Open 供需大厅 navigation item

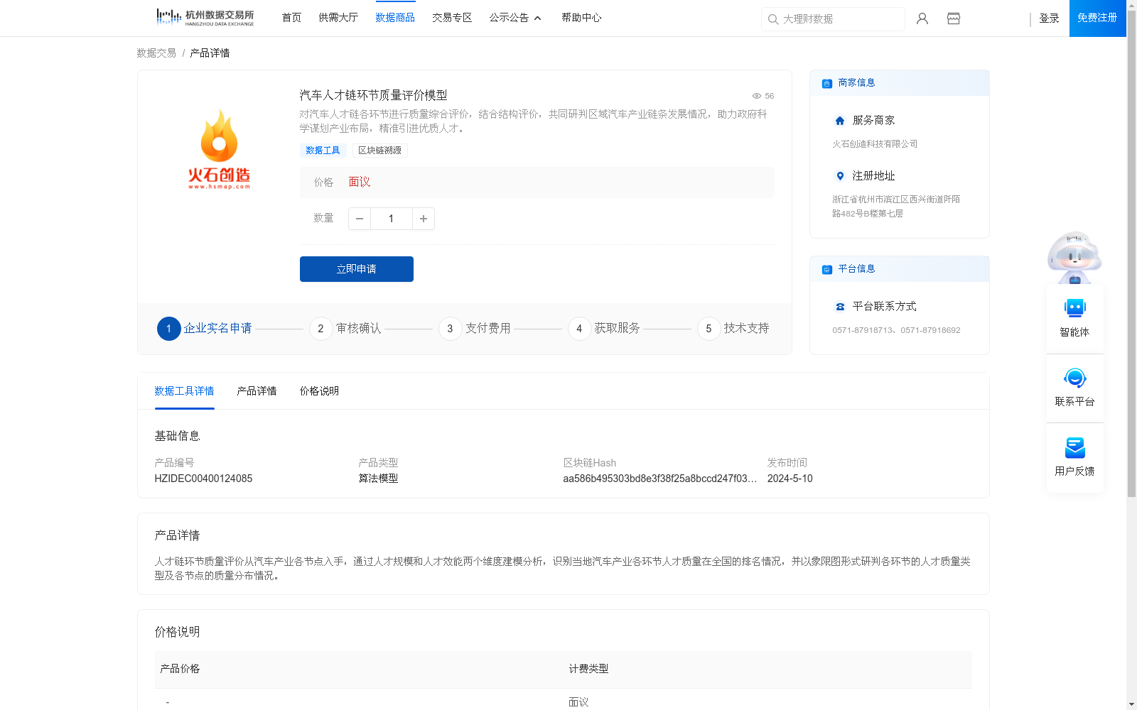(x=338, y=18)
